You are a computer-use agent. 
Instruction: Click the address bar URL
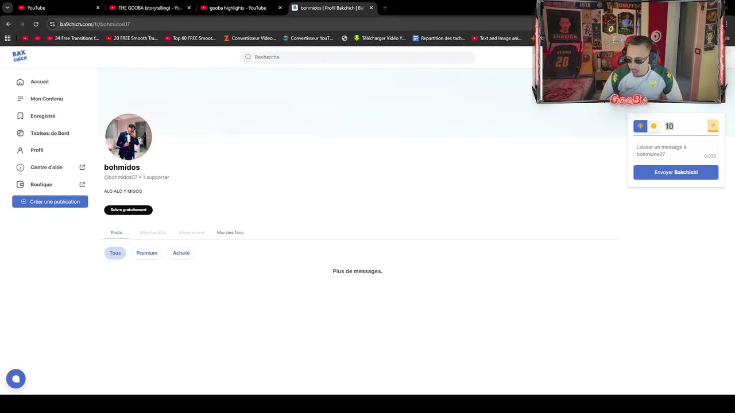(95, 24)
